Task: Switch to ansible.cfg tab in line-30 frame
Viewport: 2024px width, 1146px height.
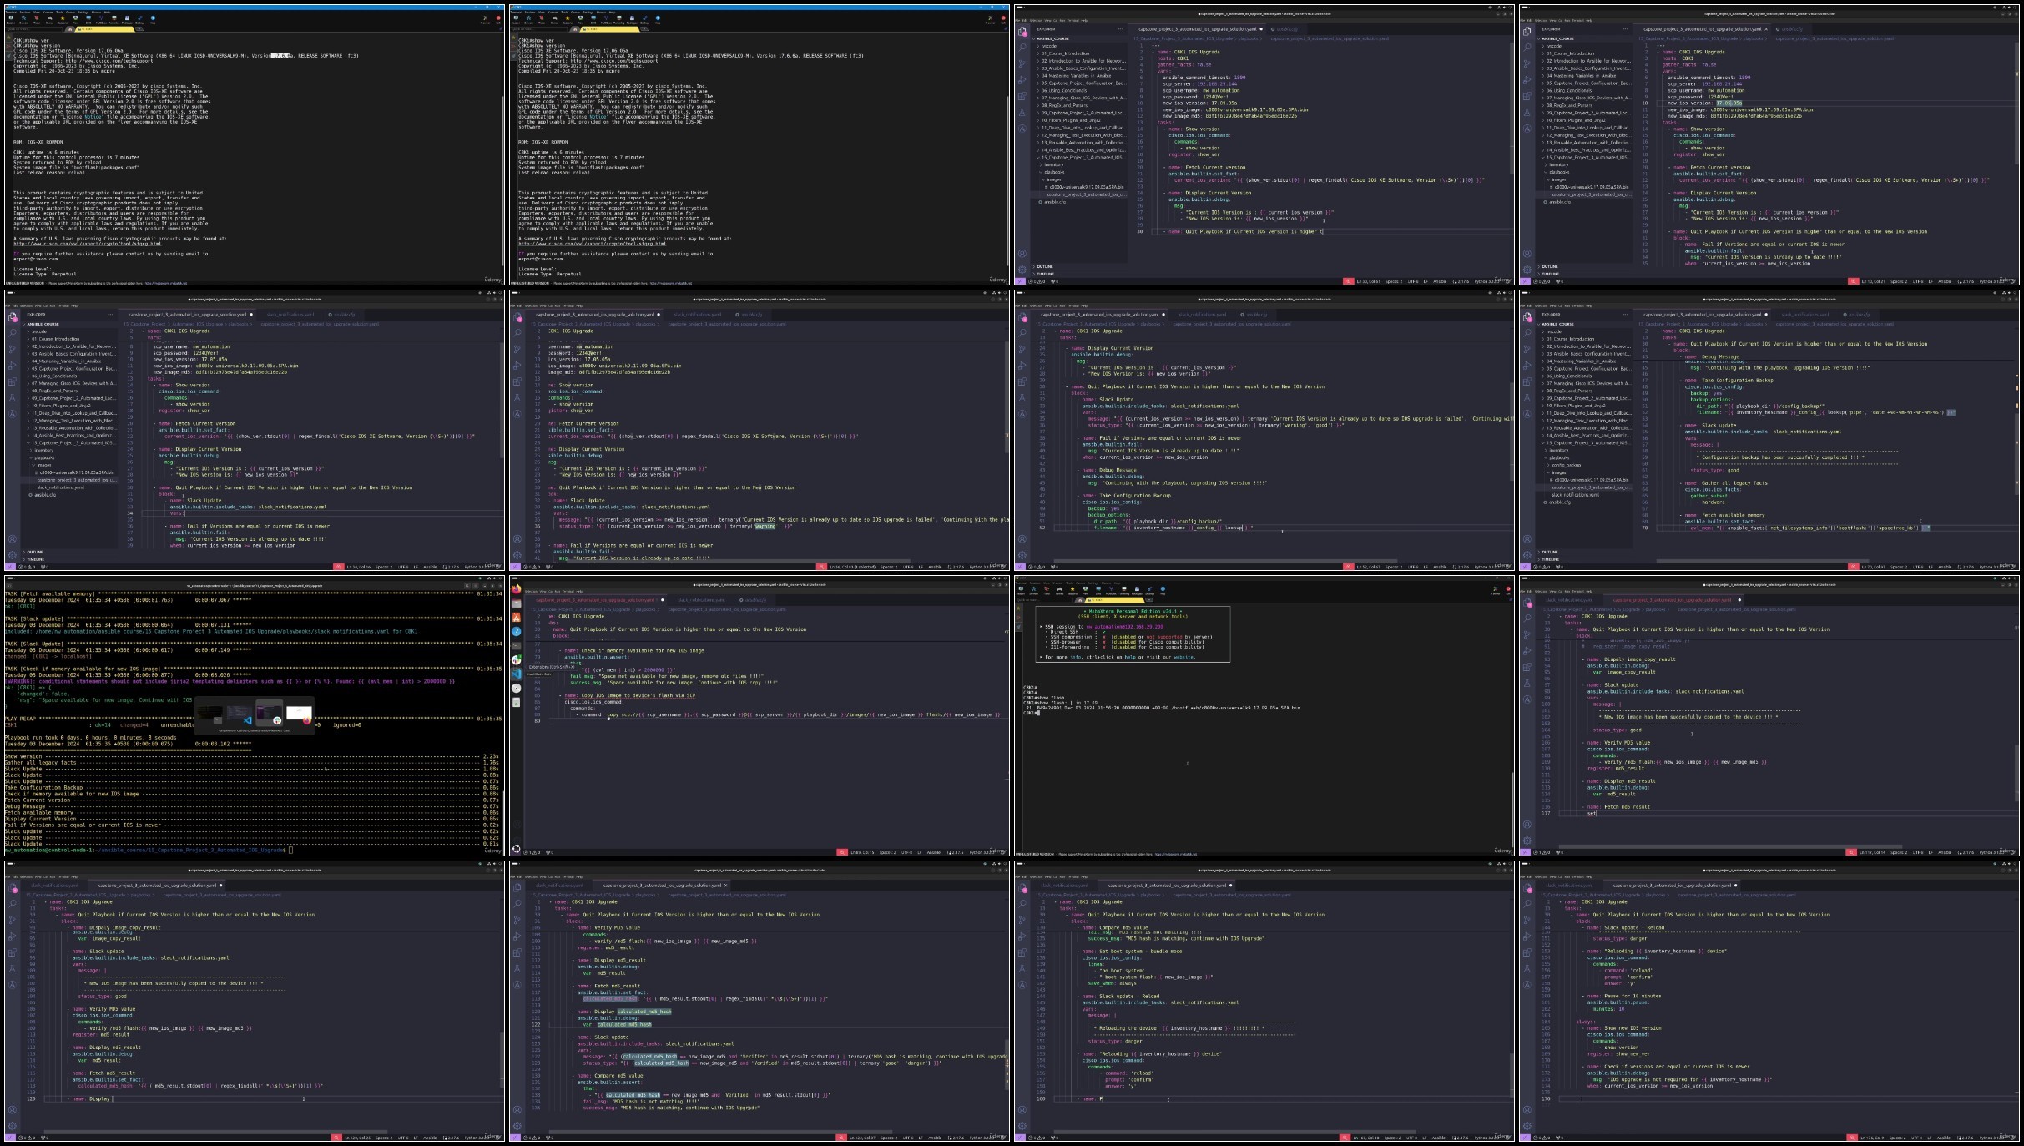Action: tap(1286, 29)
